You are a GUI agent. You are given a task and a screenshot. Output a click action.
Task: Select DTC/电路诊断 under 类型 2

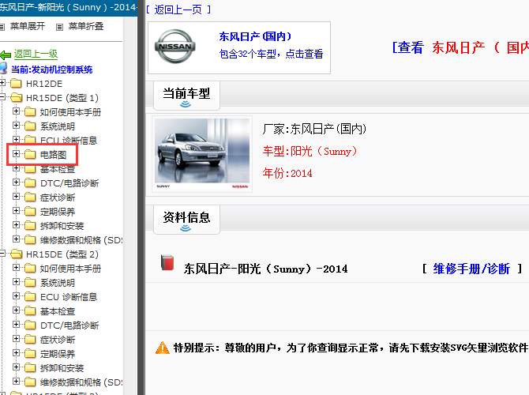coord(69,325)
